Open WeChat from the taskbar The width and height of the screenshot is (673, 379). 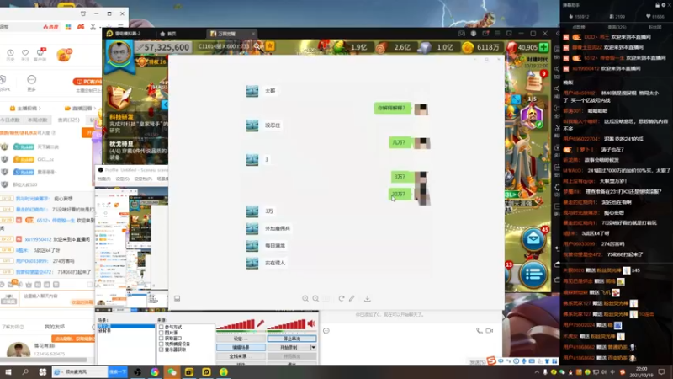[x=172, y=372]
